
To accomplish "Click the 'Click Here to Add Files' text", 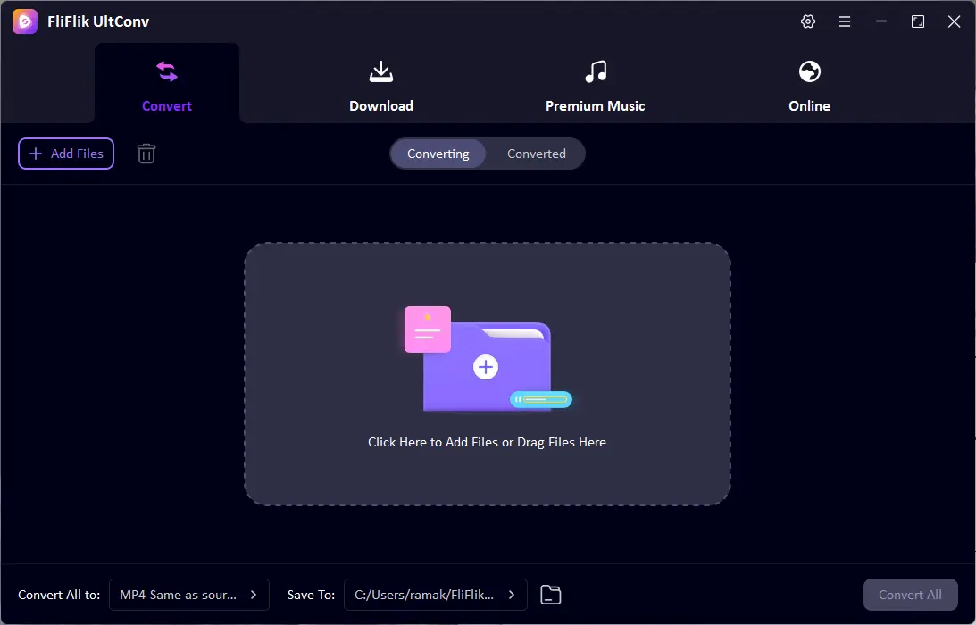I will pyautogui.click(x=487, y=442).
